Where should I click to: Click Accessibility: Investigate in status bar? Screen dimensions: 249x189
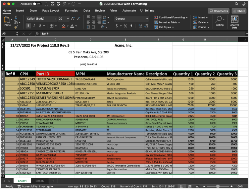click(35, 186)
